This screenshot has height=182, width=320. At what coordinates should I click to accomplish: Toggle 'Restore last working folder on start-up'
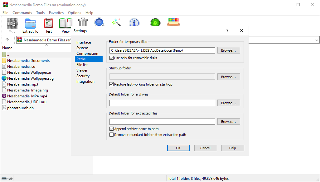(112, 84)
